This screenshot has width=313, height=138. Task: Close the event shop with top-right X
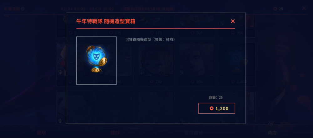click(x=304, y=8)
